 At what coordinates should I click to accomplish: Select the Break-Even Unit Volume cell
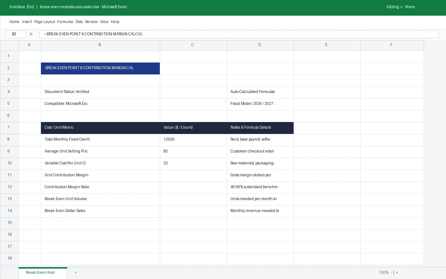(100, 199)
